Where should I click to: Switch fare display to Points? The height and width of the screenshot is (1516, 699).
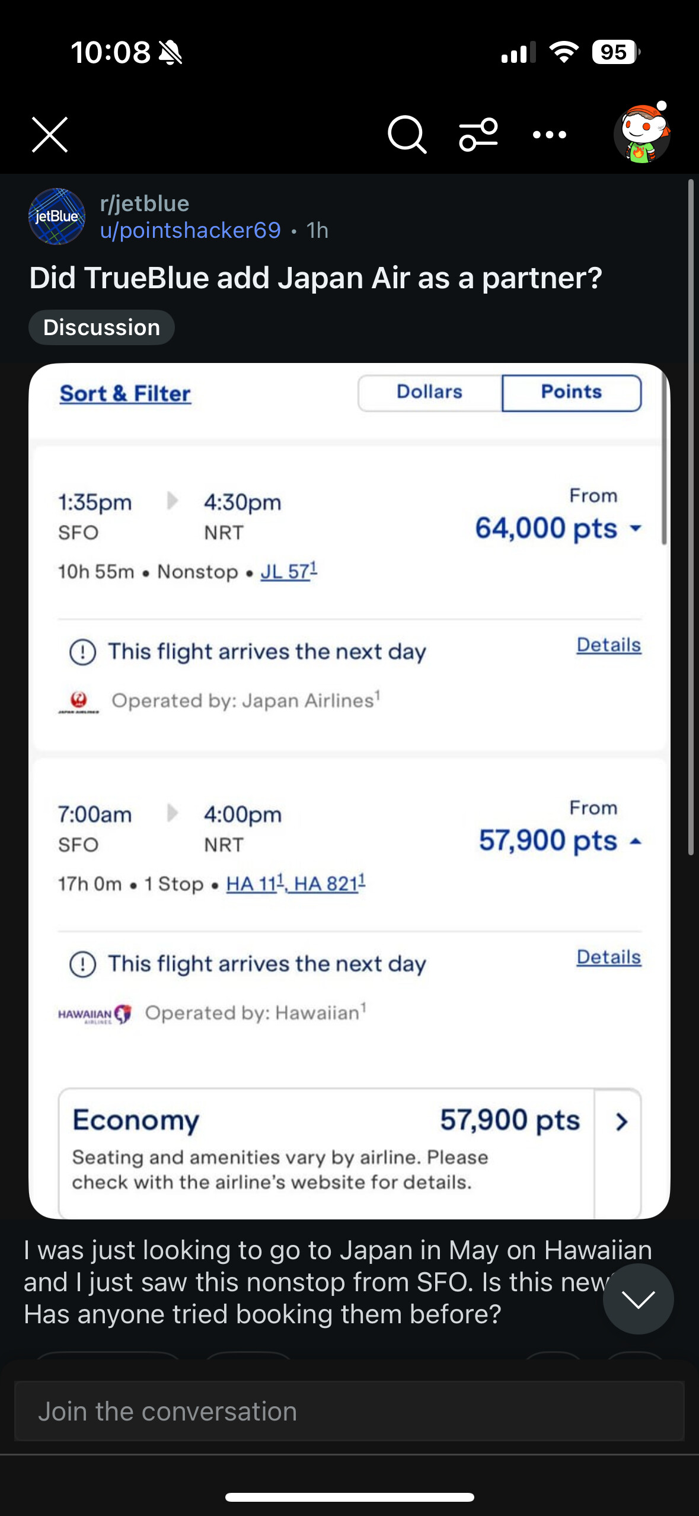(x=571, y=392)
